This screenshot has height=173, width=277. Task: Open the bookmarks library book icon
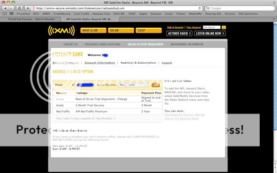click(5, 13)
